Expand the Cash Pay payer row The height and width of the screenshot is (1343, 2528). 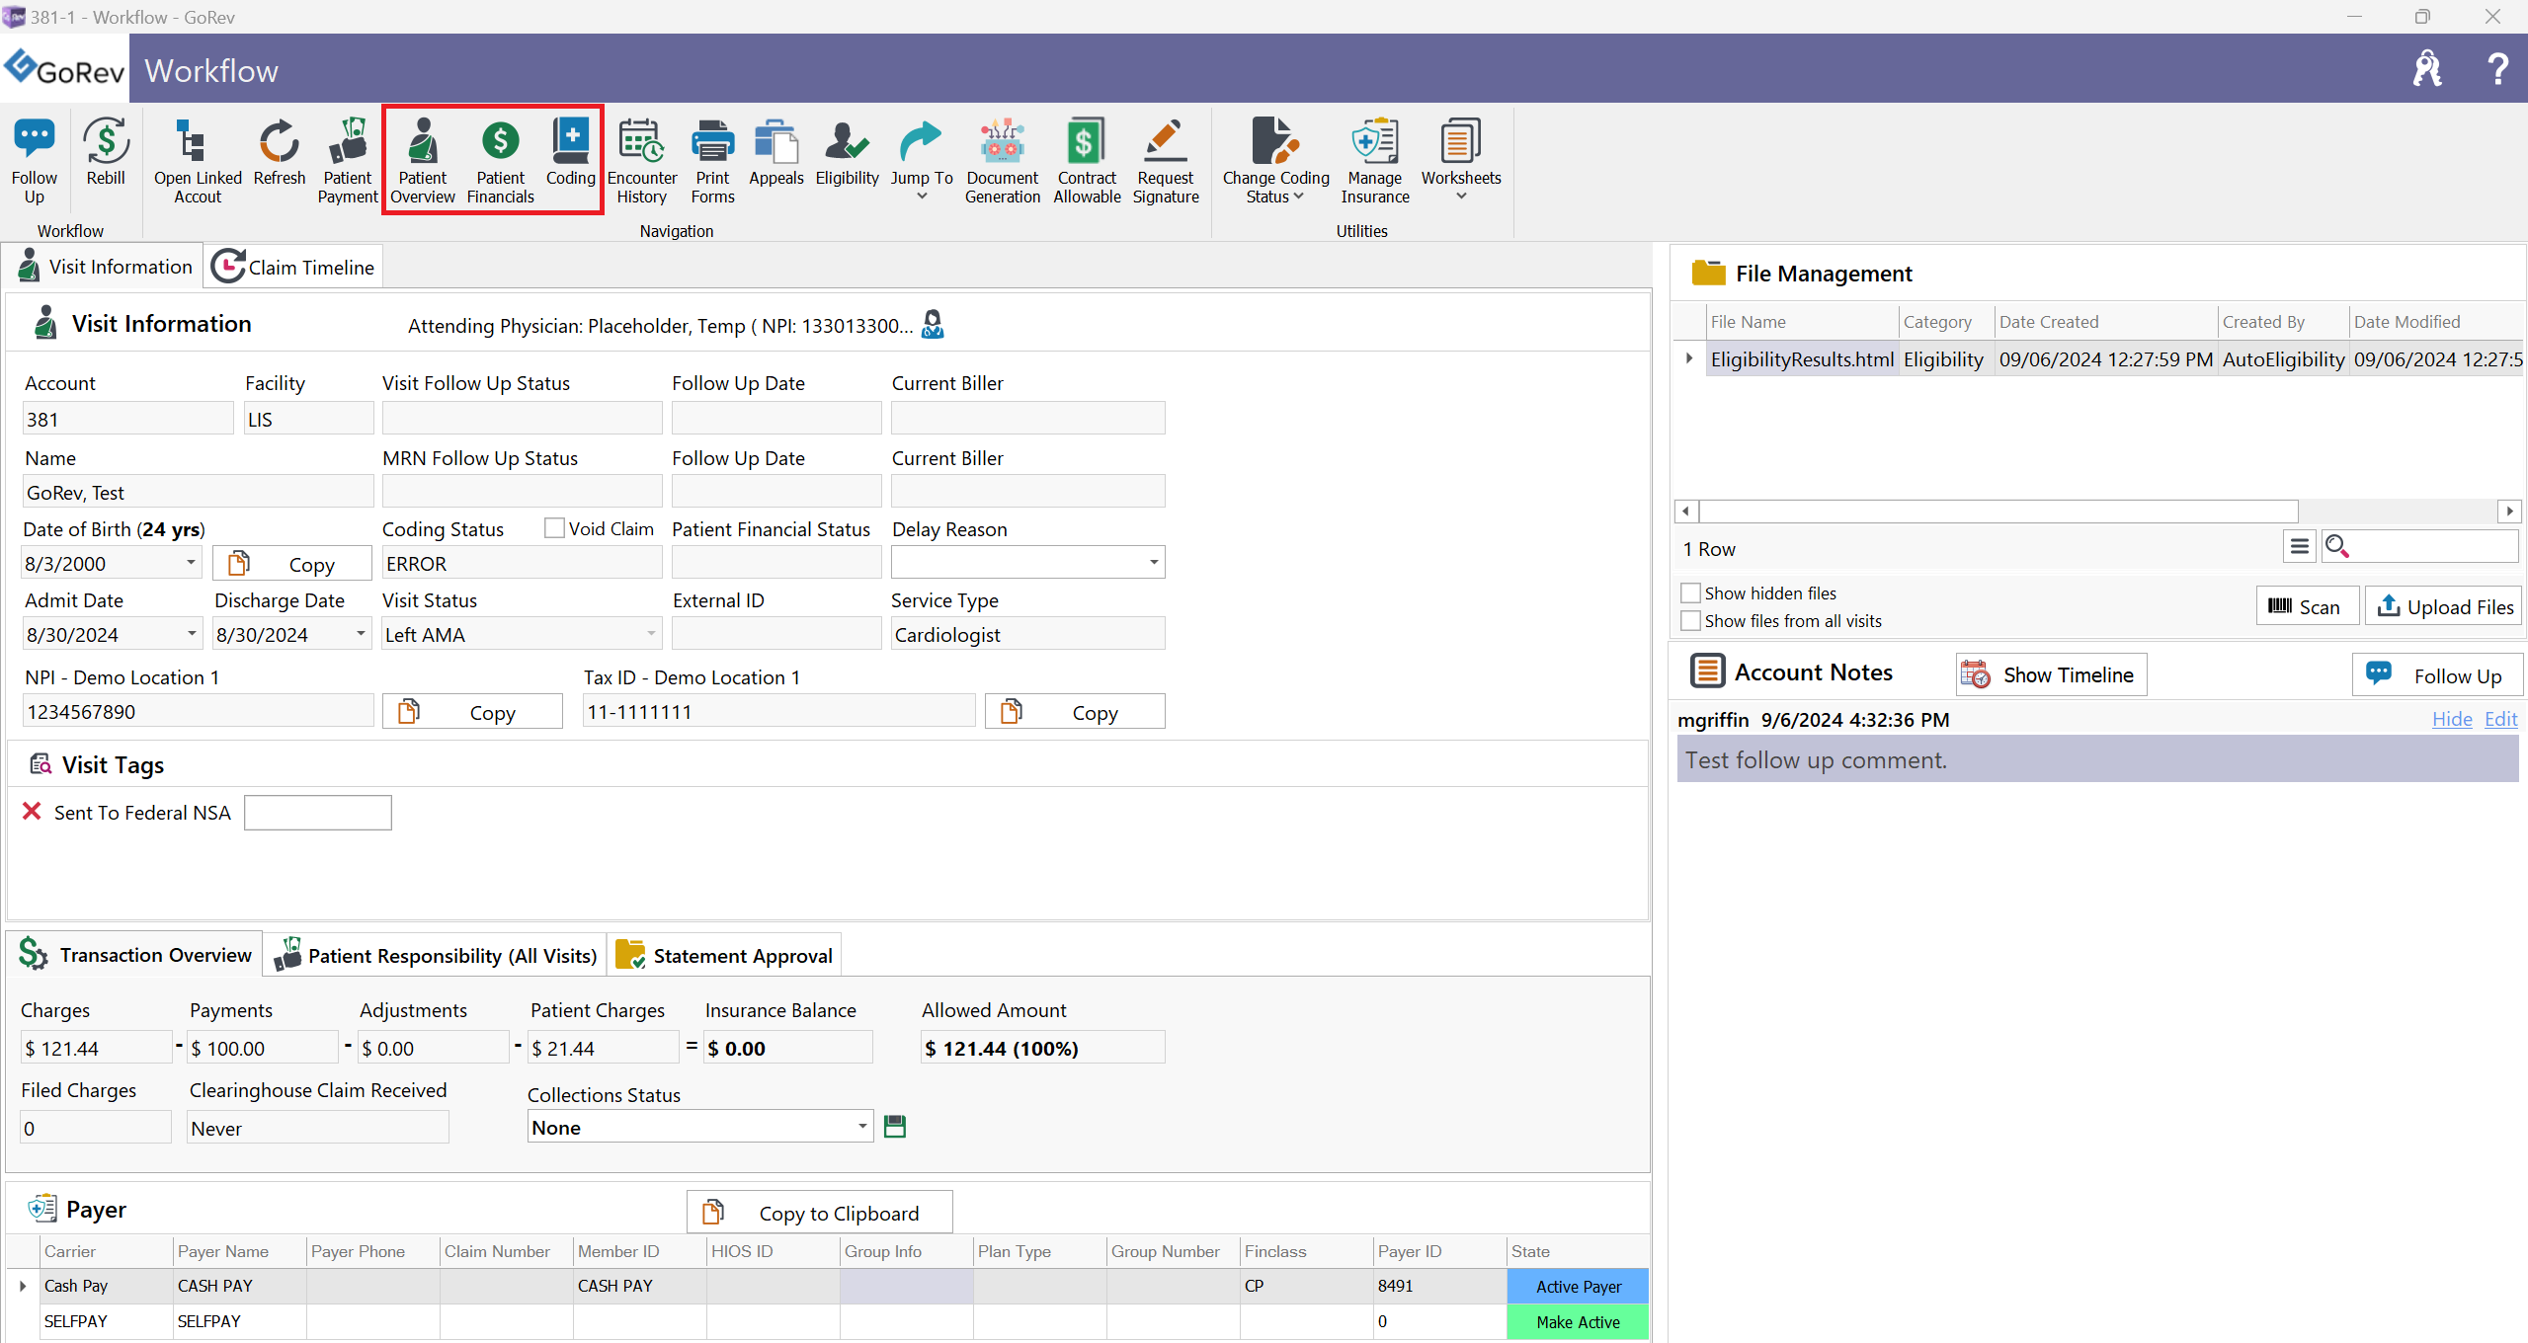[x=23, y=1286]
